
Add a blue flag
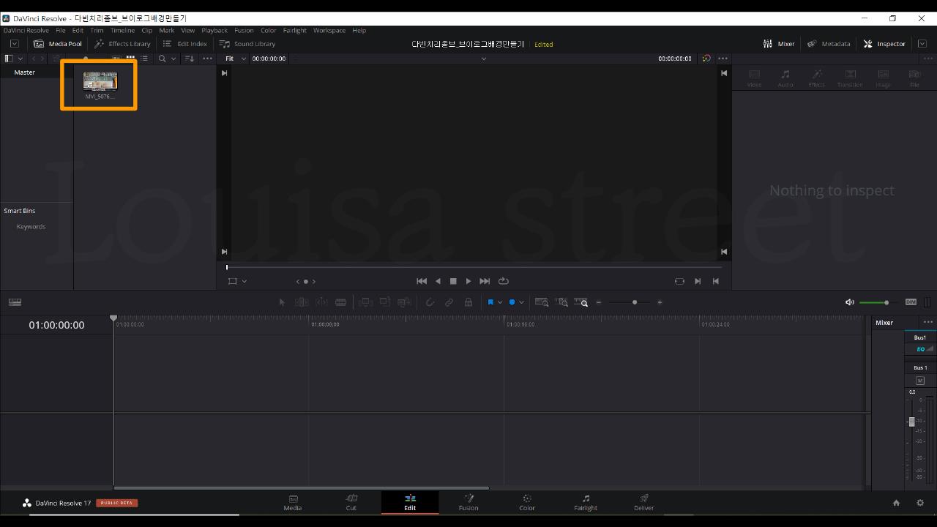[x=490, y=302]
